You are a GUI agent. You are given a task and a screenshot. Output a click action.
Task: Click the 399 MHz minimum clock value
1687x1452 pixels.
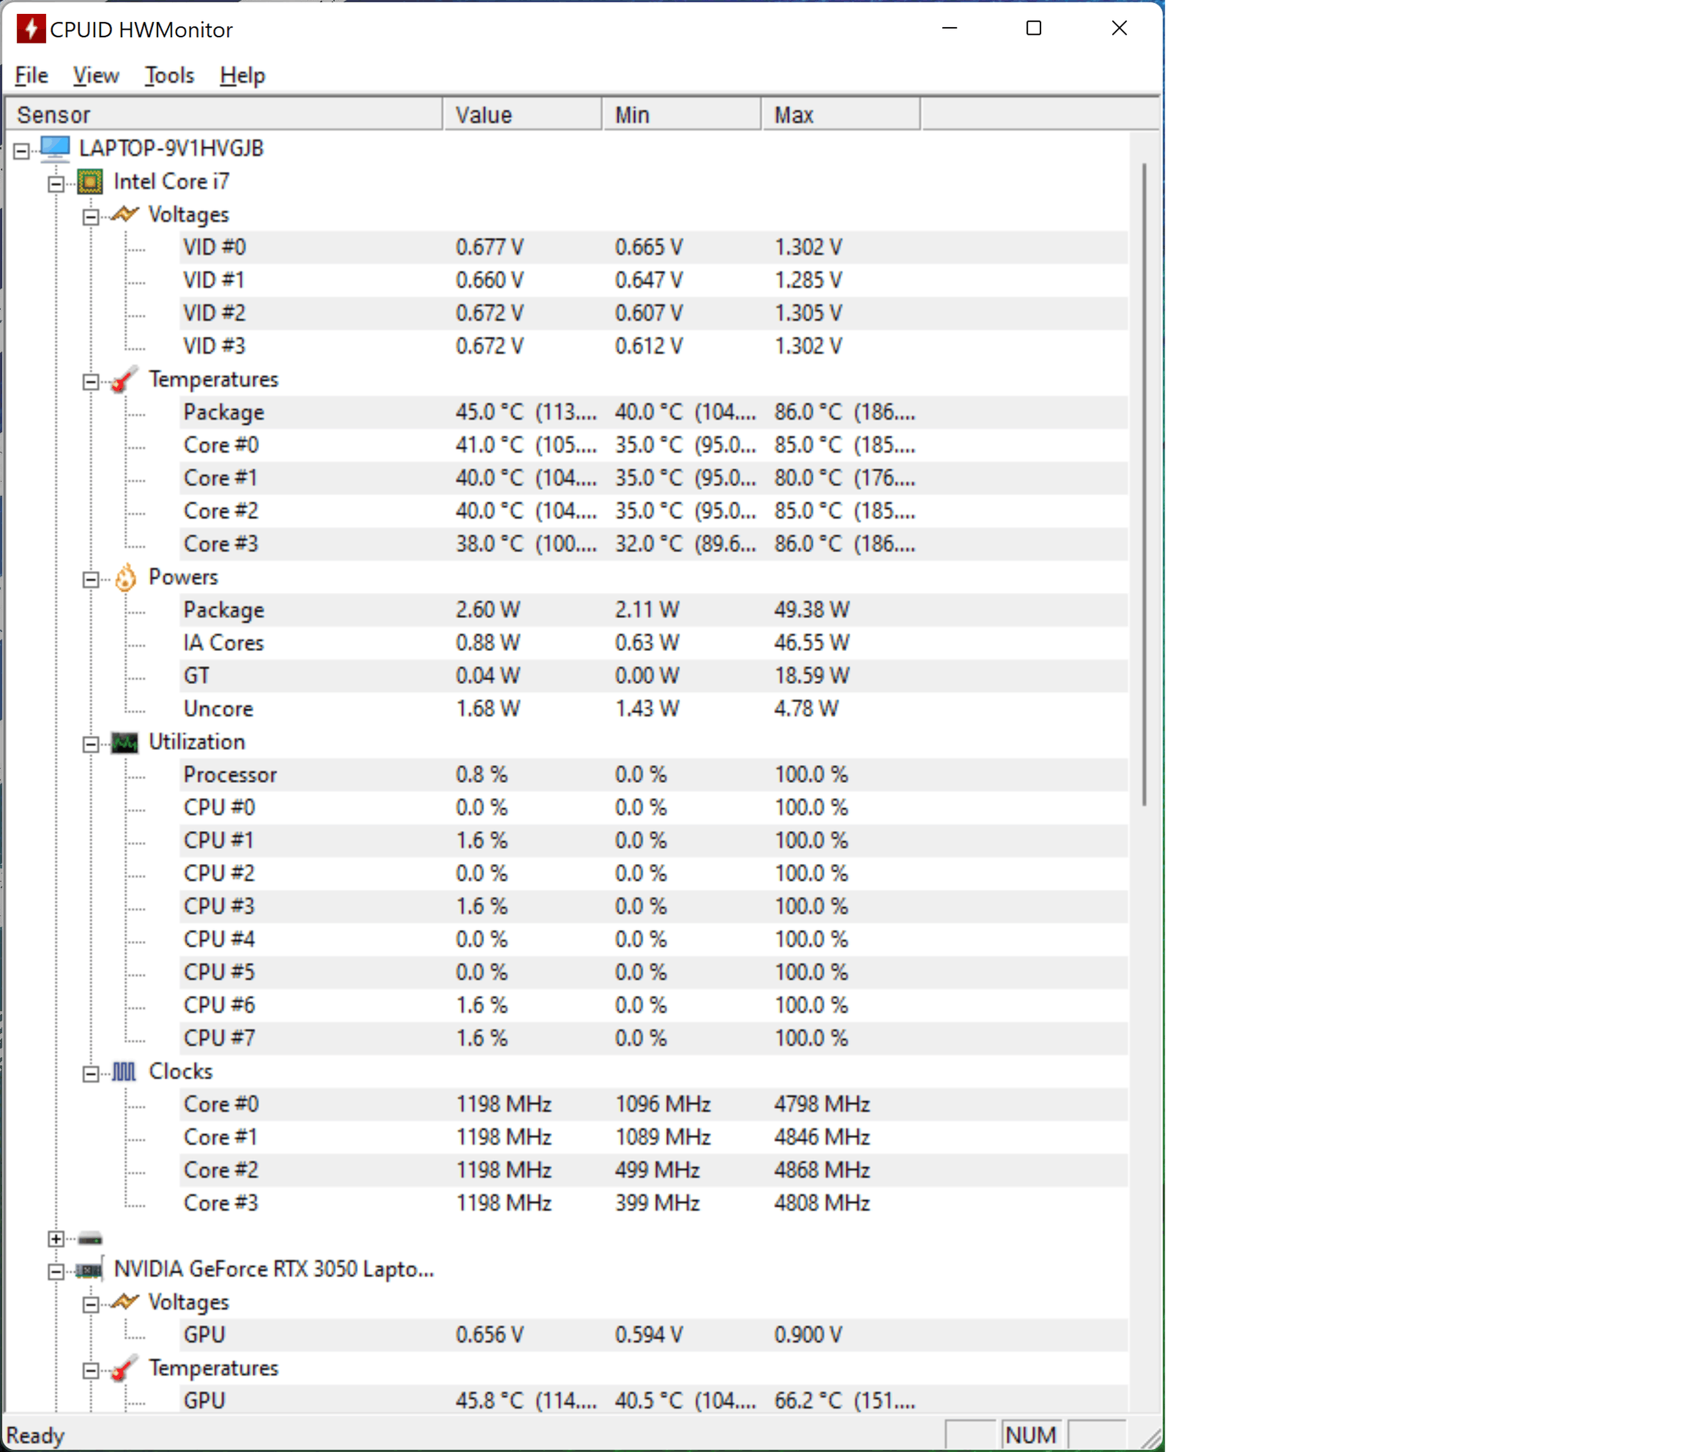[x=657, y=1204]
